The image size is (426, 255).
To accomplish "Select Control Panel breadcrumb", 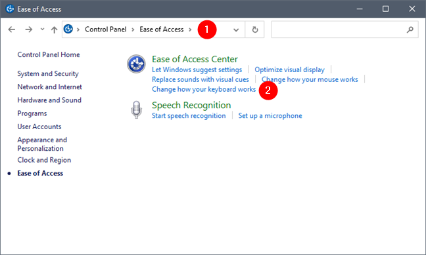I will 105,29.
